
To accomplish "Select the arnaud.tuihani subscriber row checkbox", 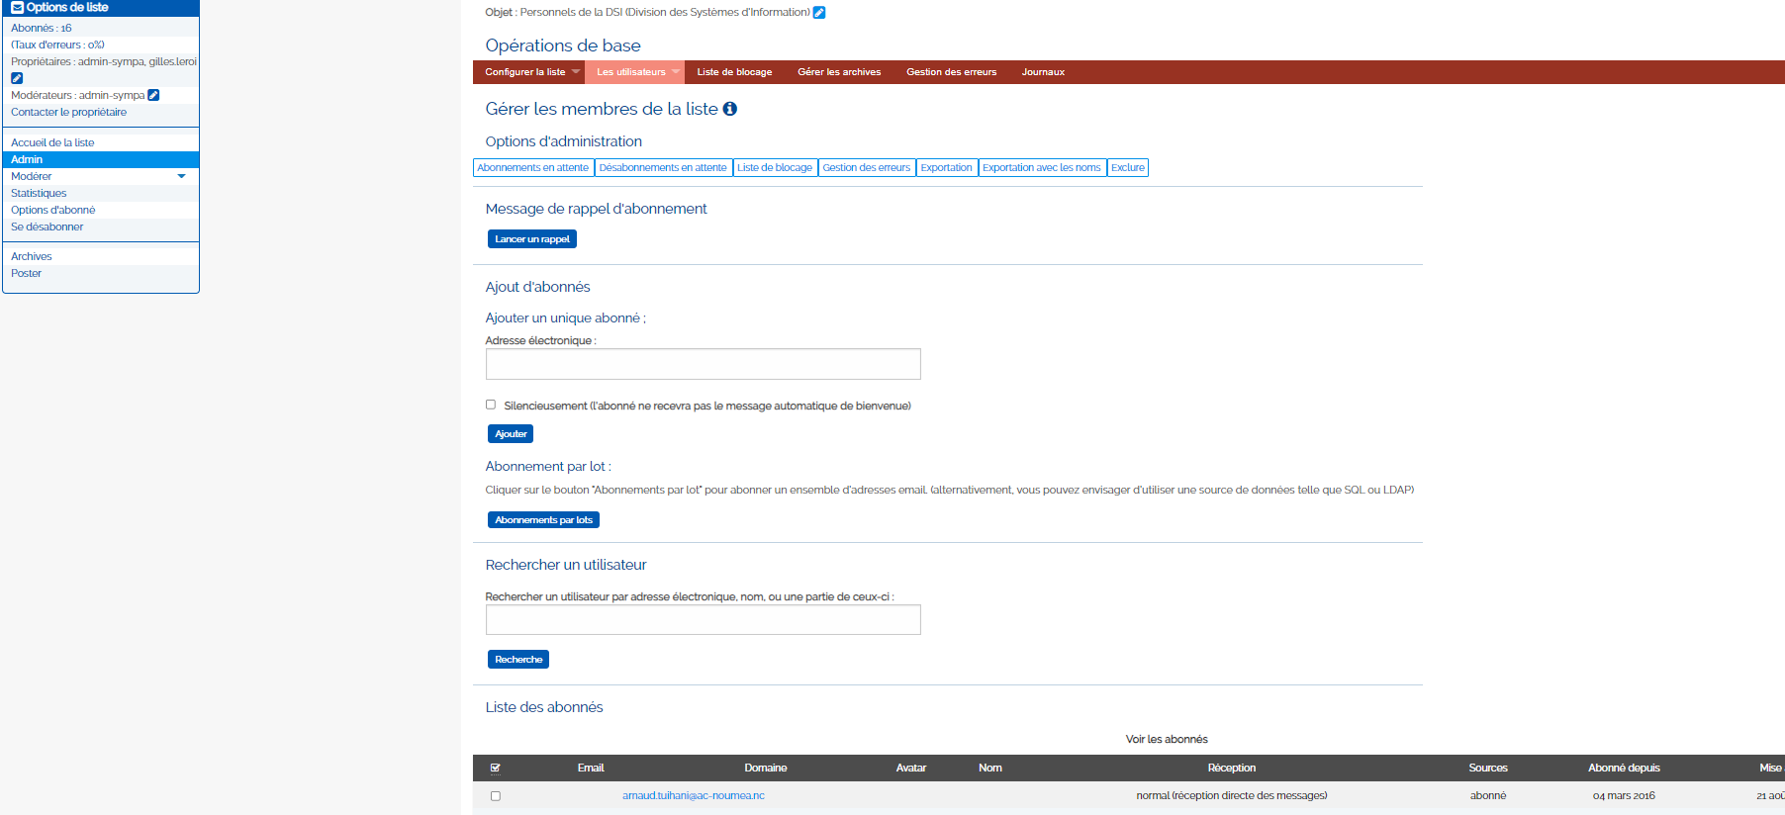I will [496, 795].
